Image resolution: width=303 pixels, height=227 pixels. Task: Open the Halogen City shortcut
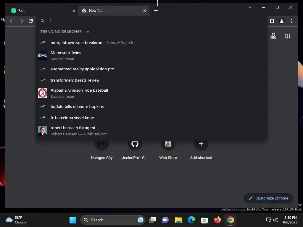click(x=102, y=150)
